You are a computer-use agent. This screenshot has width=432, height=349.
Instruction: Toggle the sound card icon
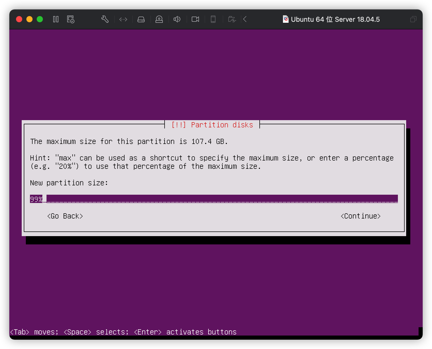(177, 19)
